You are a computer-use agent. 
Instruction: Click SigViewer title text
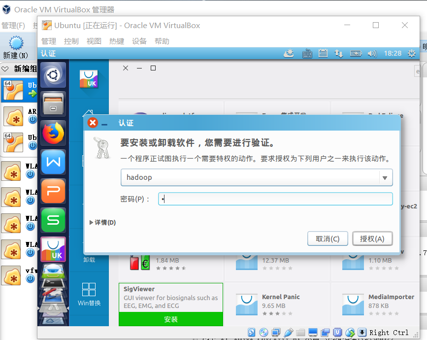coord(139,289)
